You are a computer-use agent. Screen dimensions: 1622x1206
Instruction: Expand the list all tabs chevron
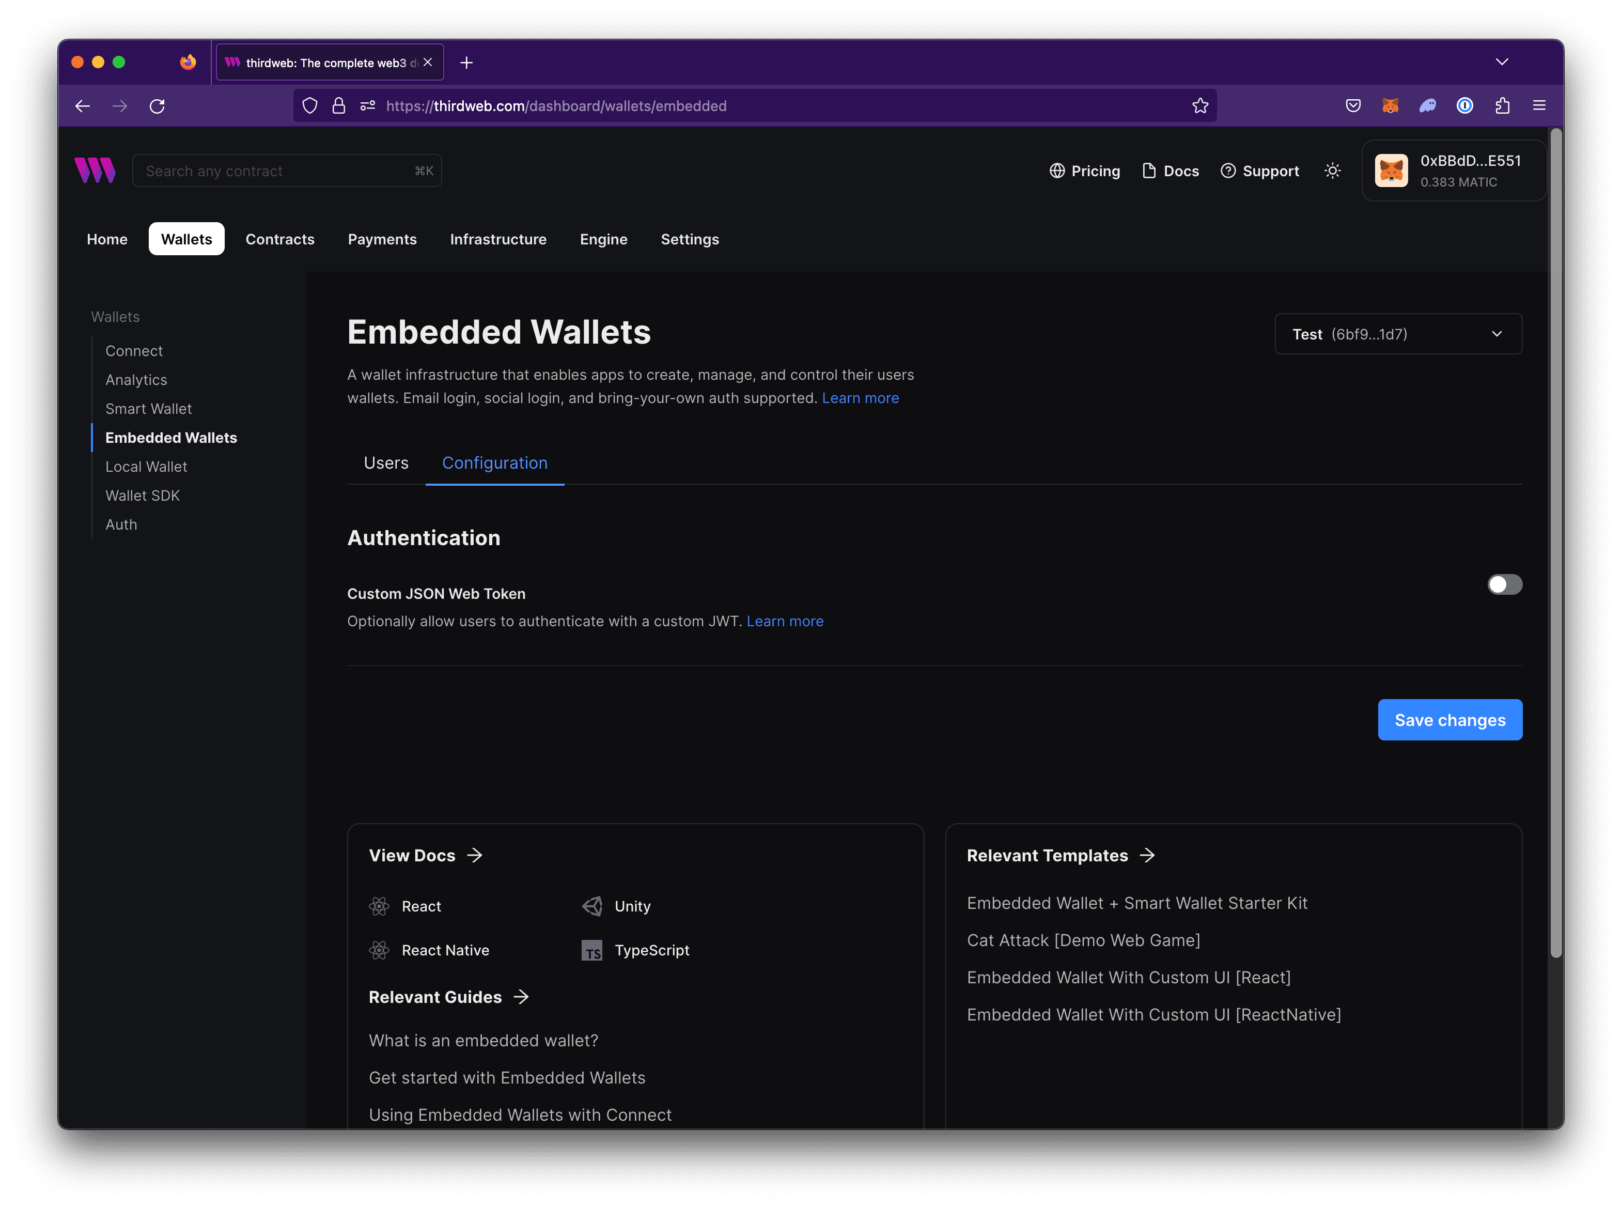click(x=1502, y=62)
